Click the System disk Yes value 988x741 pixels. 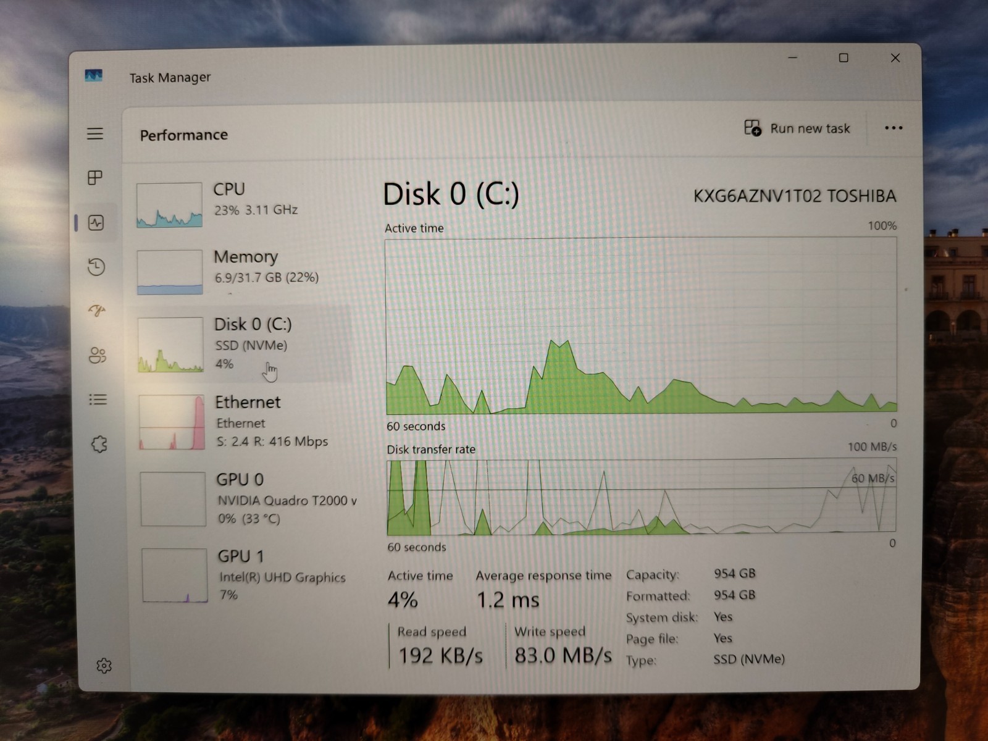(x=723, y=616)
